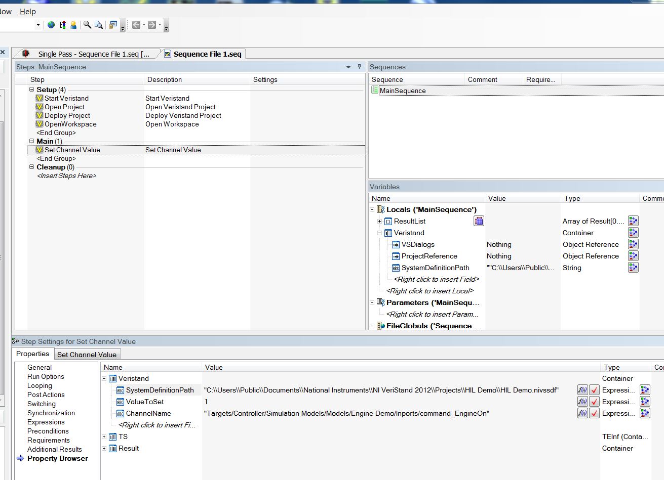664x480 pixels.
Task: Click the ChannelName value expression field
Action: [x=389, y=413]
